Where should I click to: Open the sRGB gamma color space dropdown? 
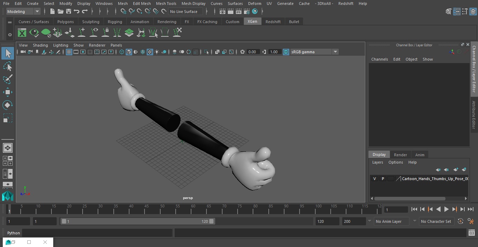pyautogui.click(x=335, y=52)
